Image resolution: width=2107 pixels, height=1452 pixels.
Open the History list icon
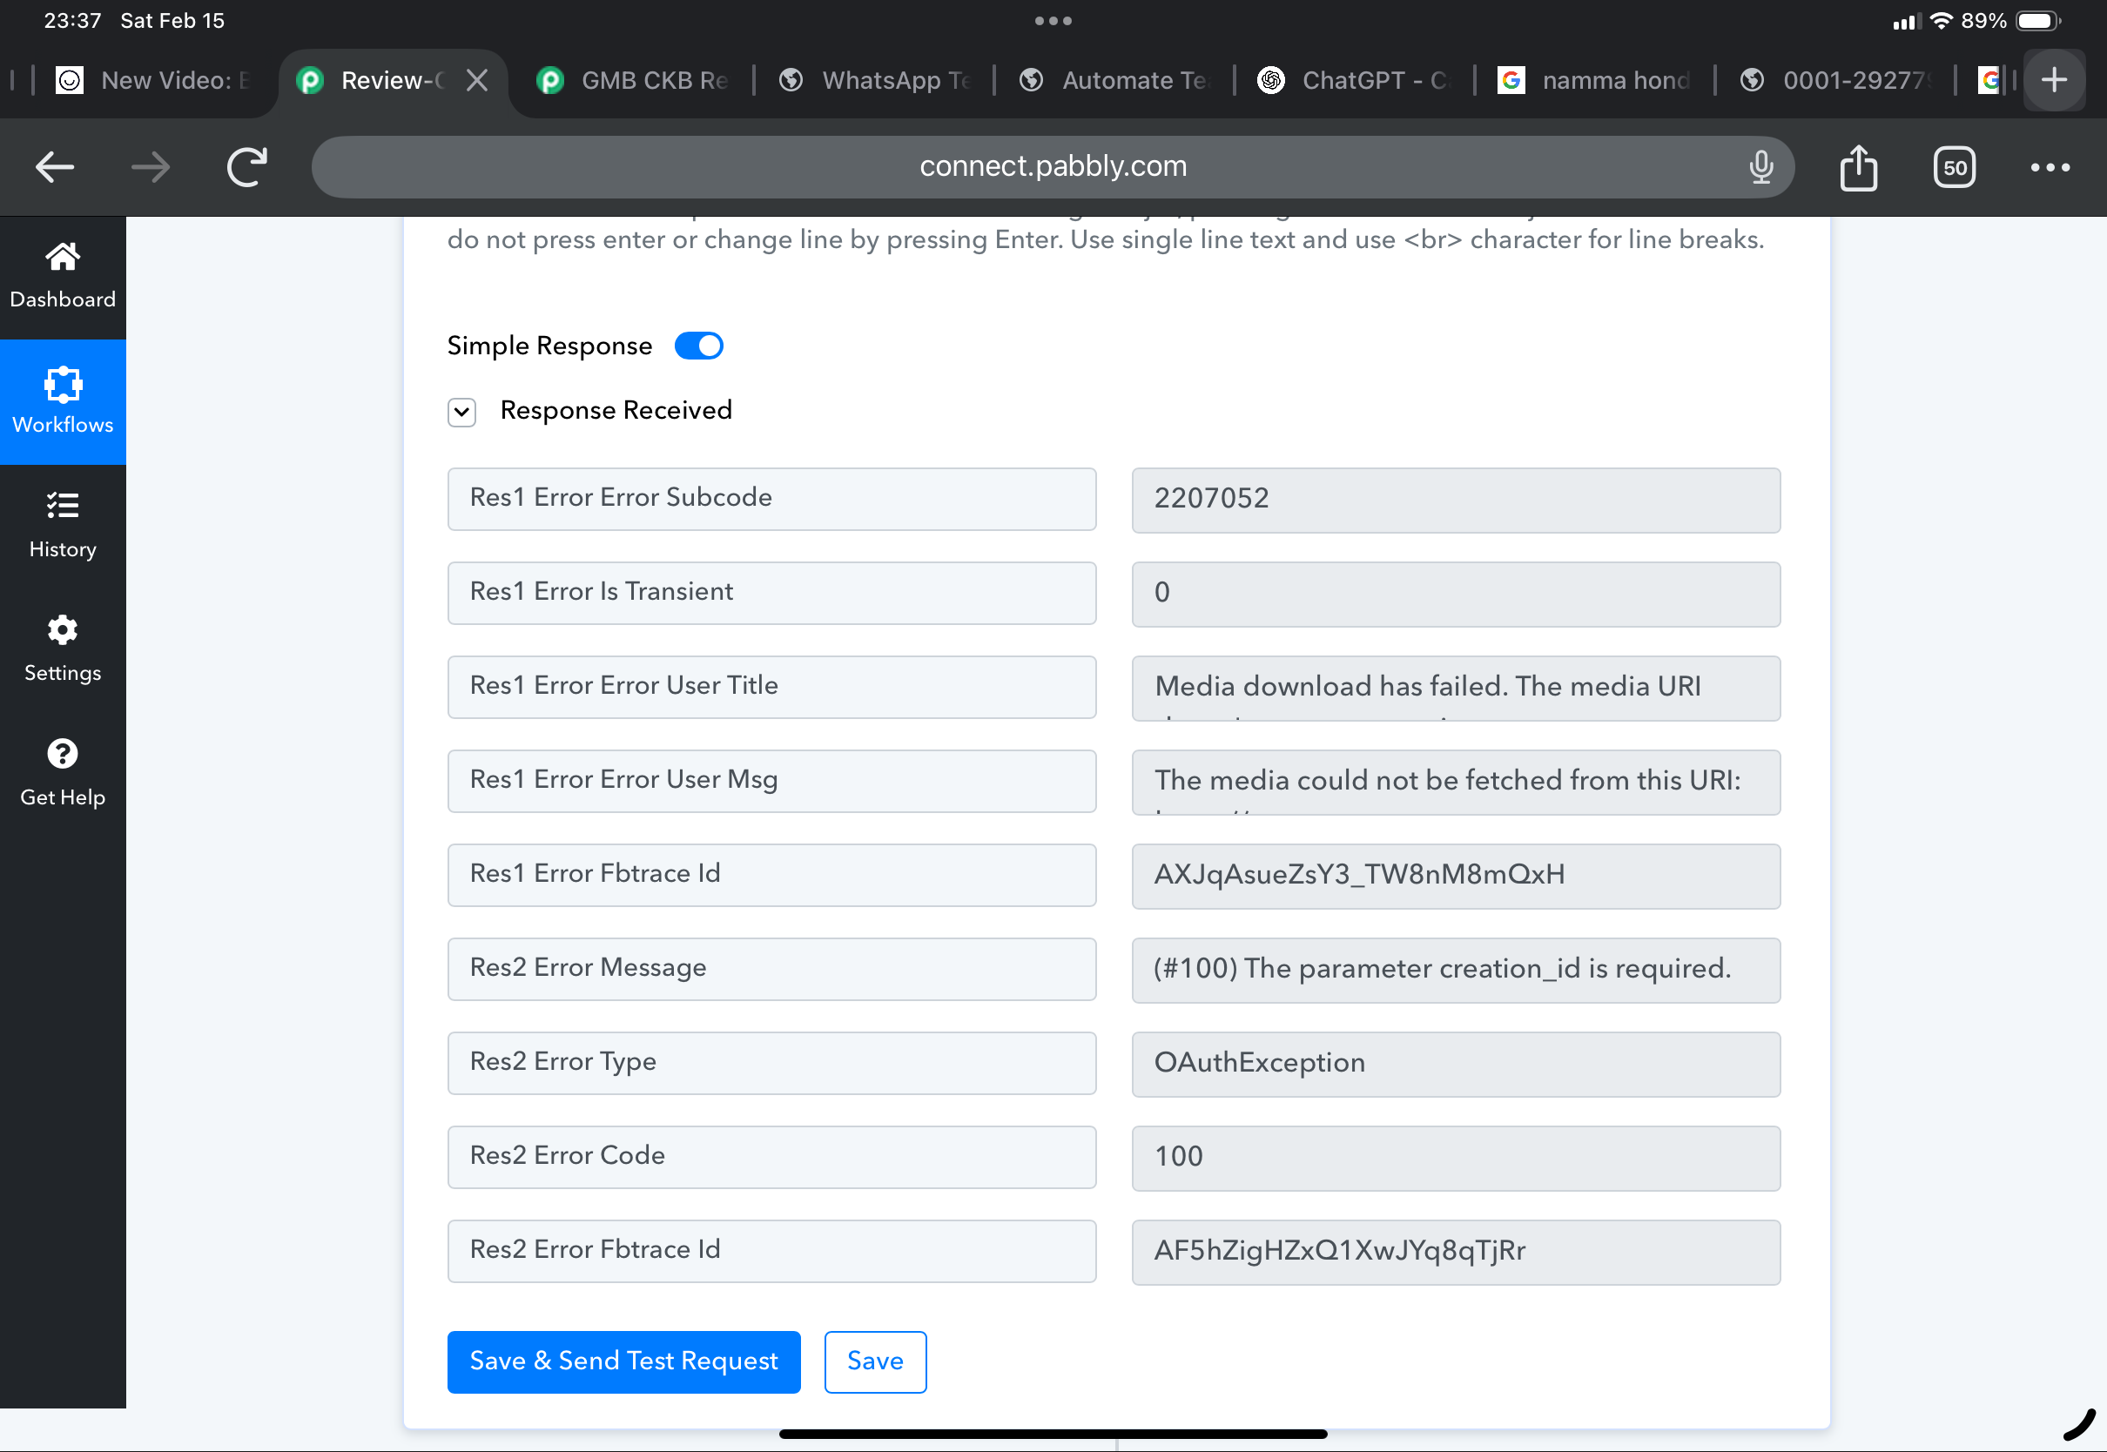tap(62, 506)
